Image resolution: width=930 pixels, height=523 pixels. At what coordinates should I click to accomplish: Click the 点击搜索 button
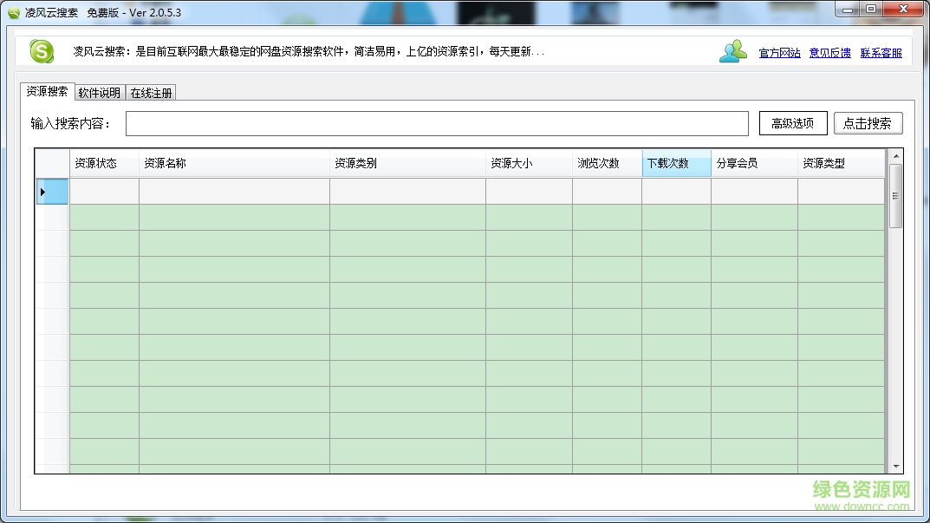867,122
